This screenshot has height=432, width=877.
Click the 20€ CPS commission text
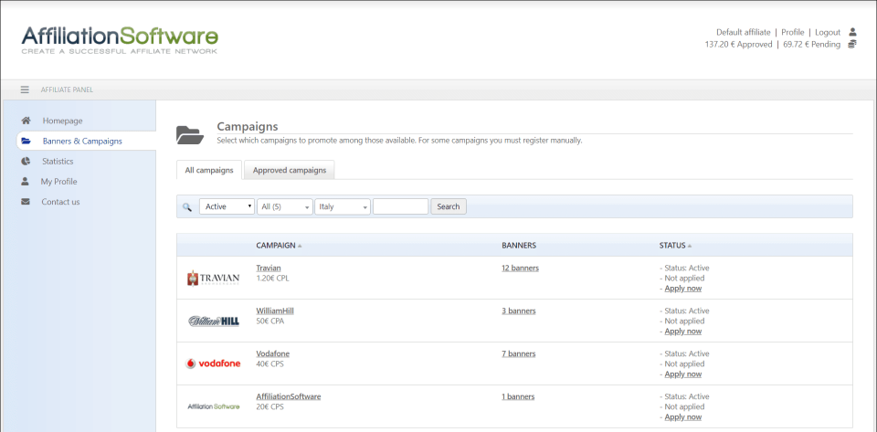(x=270, y=406)
